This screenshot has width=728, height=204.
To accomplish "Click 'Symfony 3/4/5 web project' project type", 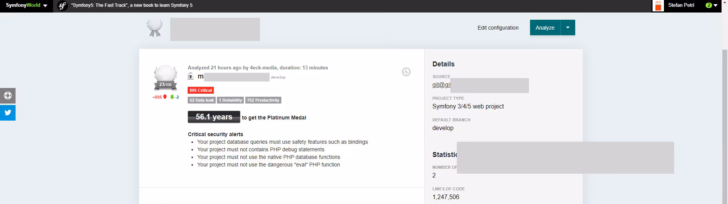I will point(468,107).
